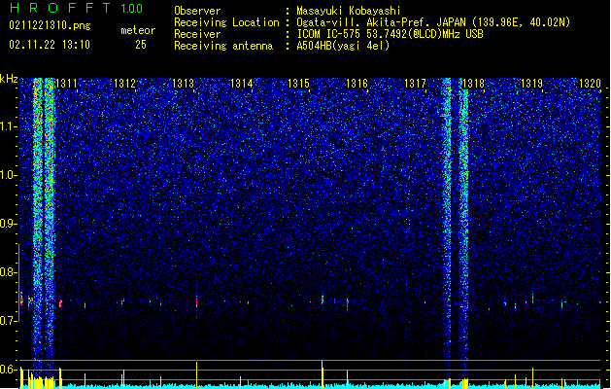Image resolution: width=611 pixels, height=389 pixels.
Task: Click the 1312 time marker
Action: 124,84
